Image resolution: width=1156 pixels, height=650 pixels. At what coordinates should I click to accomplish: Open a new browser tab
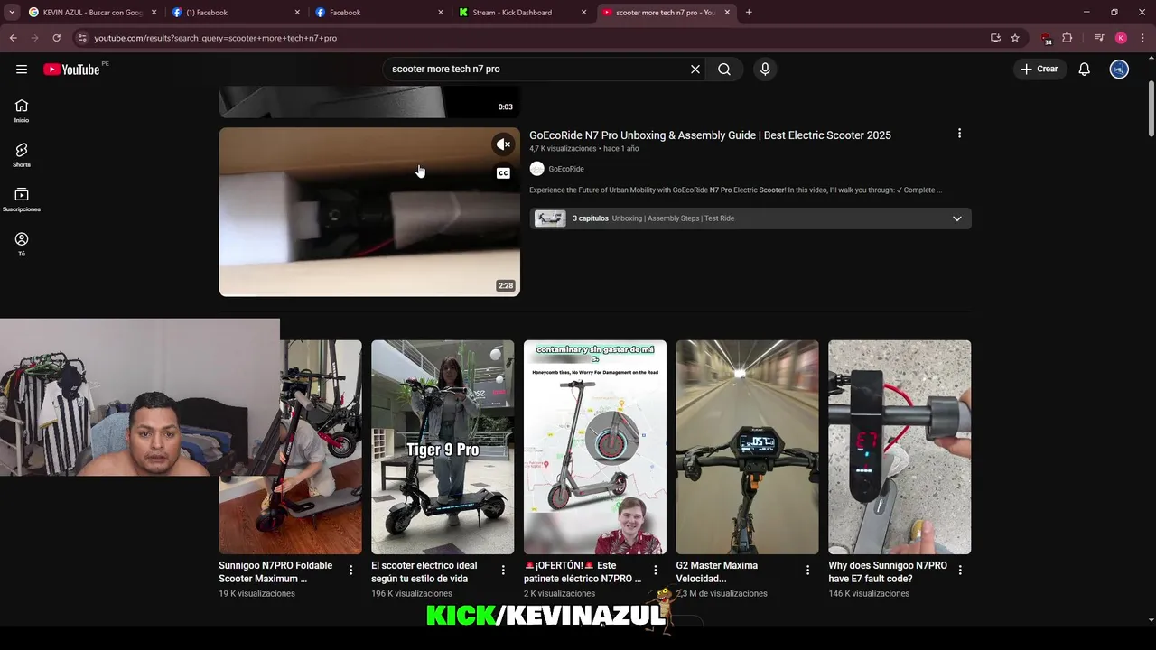[749, 13]
